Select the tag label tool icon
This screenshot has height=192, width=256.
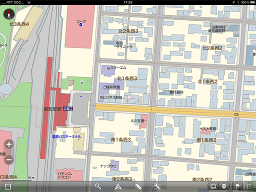pyautogui.click(x=138, y=186)
